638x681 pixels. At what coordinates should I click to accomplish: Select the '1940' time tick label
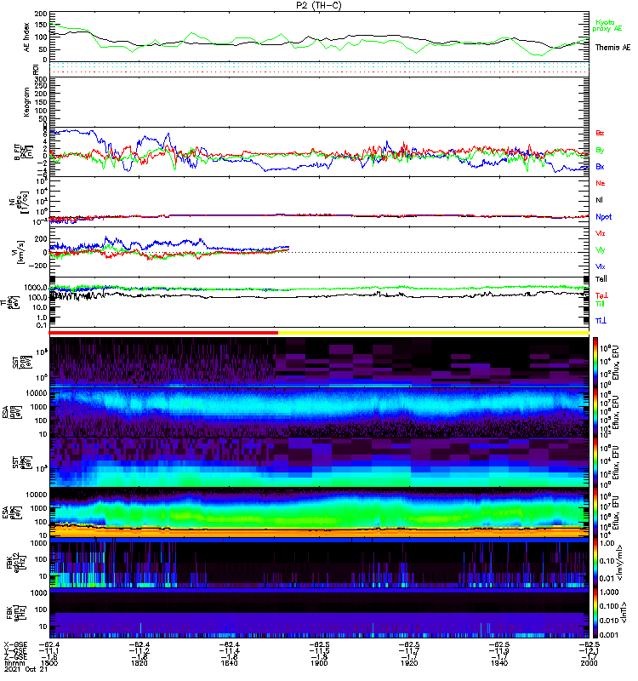[x=499, y=663]
